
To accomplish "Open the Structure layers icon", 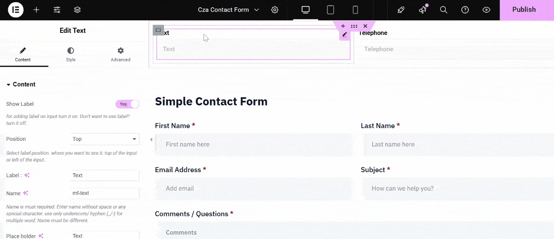I will point(77,10).
